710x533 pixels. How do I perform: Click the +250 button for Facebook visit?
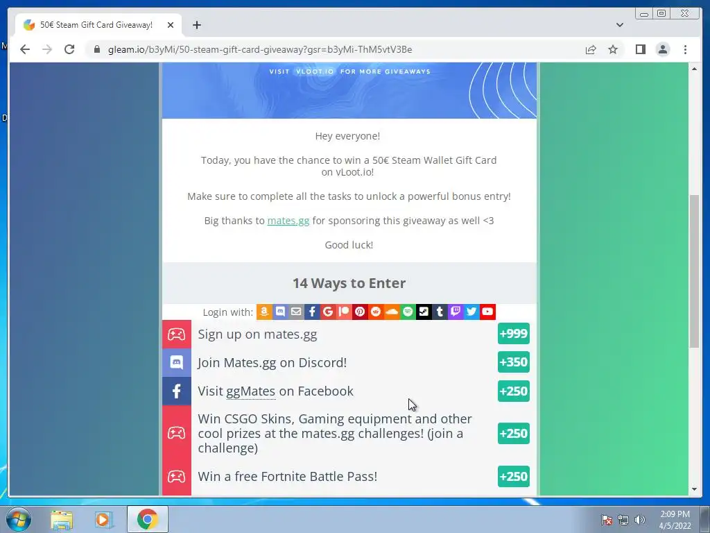click(x=514, y=391)
